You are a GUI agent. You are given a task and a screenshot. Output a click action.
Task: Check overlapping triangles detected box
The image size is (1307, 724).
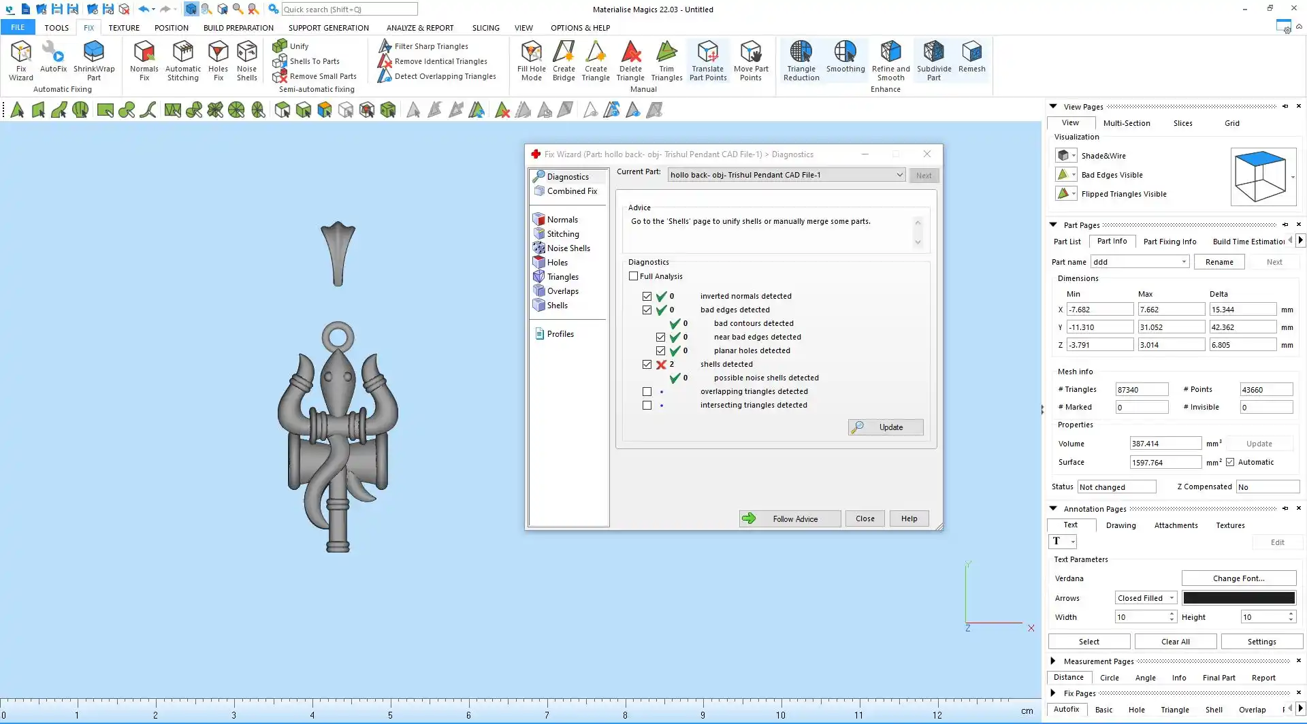pyautogui.click(x=647, y=392)
